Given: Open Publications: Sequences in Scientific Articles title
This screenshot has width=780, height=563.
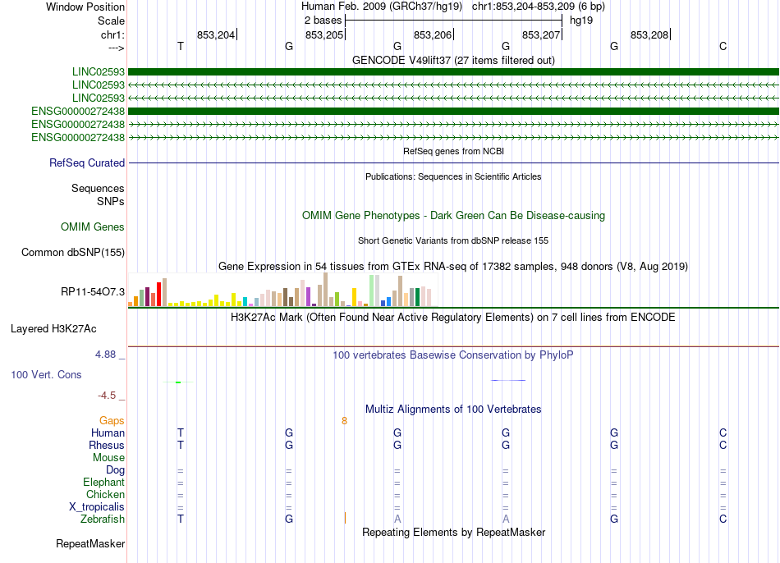Looking at the screenshot, I should [453, 176].
